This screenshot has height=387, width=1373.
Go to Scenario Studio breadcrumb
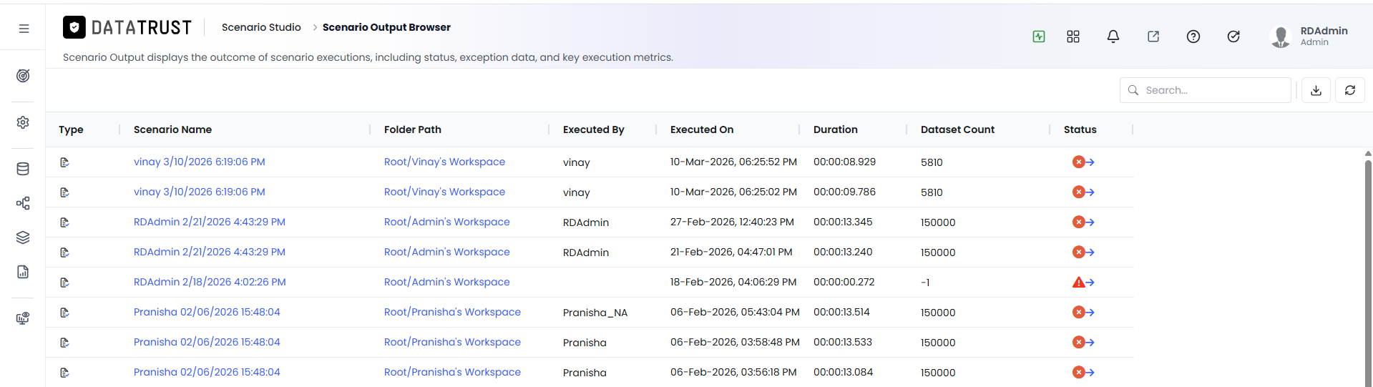pos(261,27)
